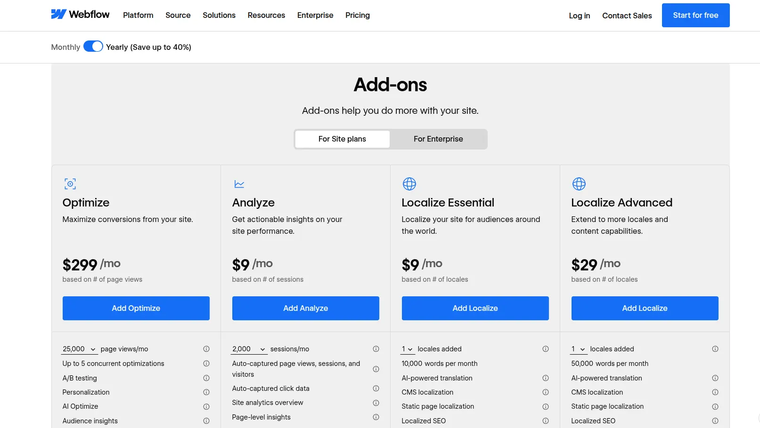Open the 25,000 page views dropdown
The width and height of the screenshot is (760, 428).
80,349
